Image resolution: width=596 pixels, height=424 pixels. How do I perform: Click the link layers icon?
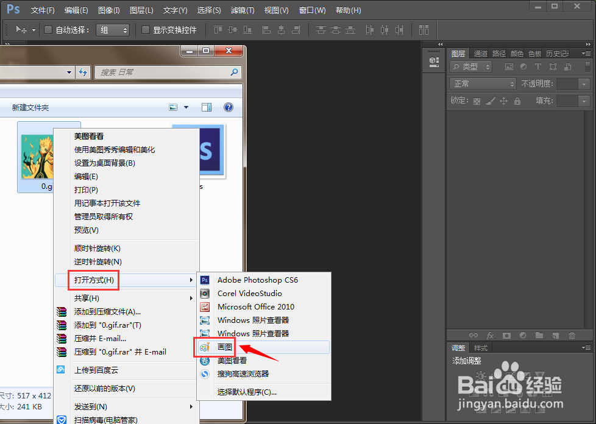click(x=474, y=336)
